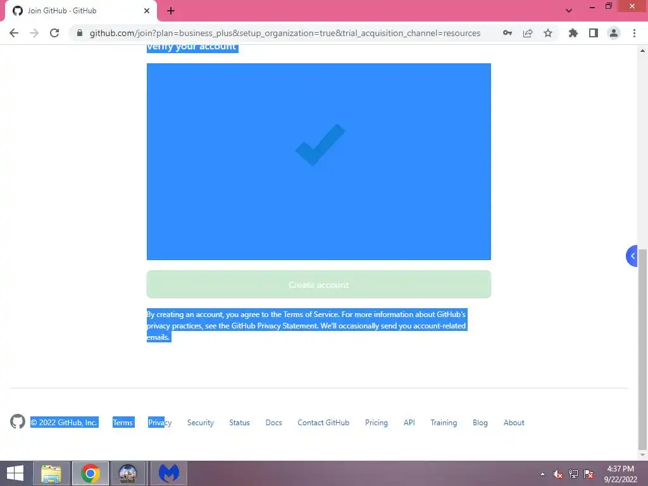648x486 pixels.
Task: Open a new browser tab
Action: click(171, 11)
